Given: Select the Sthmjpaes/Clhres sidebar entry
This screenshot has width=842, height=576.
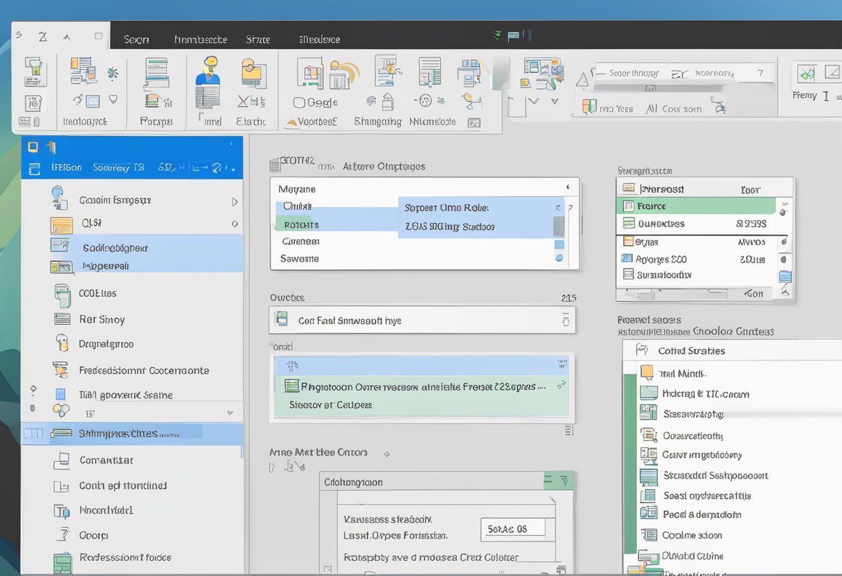Looking at the screenshot, I should [118, 434].
